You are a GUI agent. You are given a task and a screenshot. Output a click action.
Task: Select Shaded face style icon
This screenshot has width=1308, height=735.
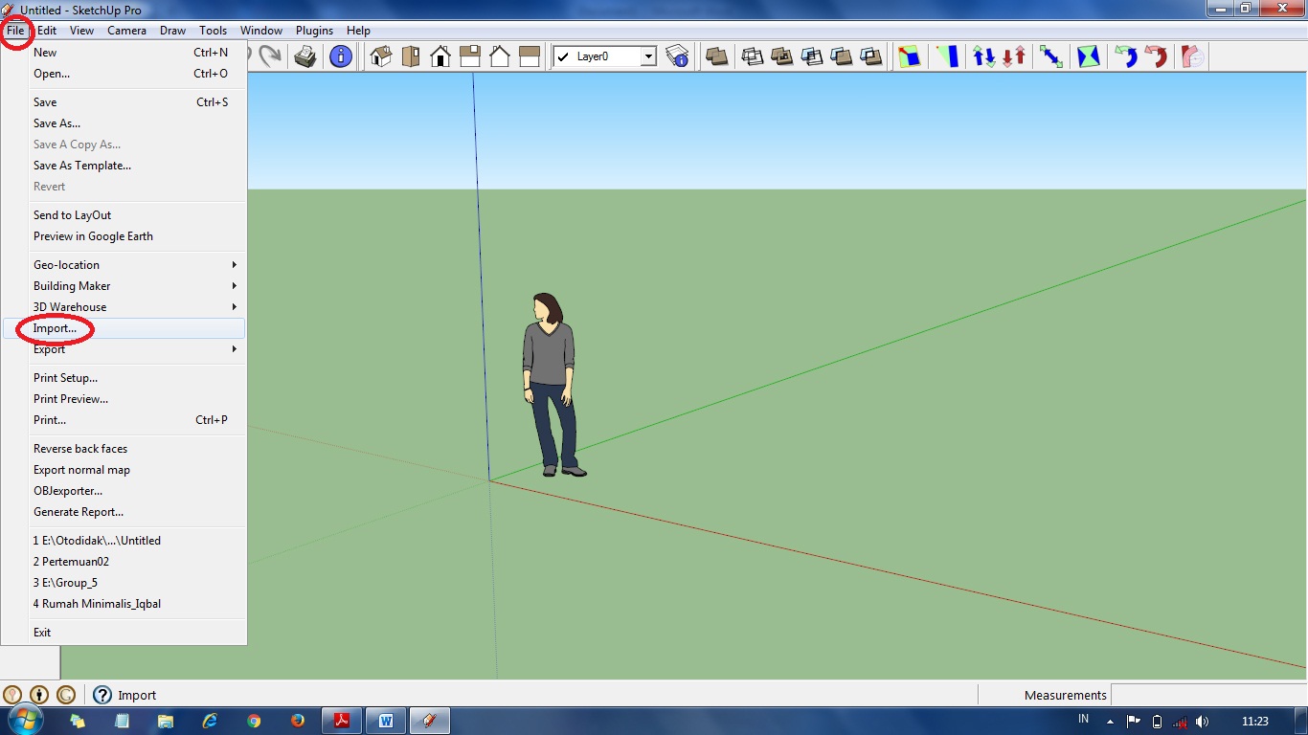coord(812,56)
